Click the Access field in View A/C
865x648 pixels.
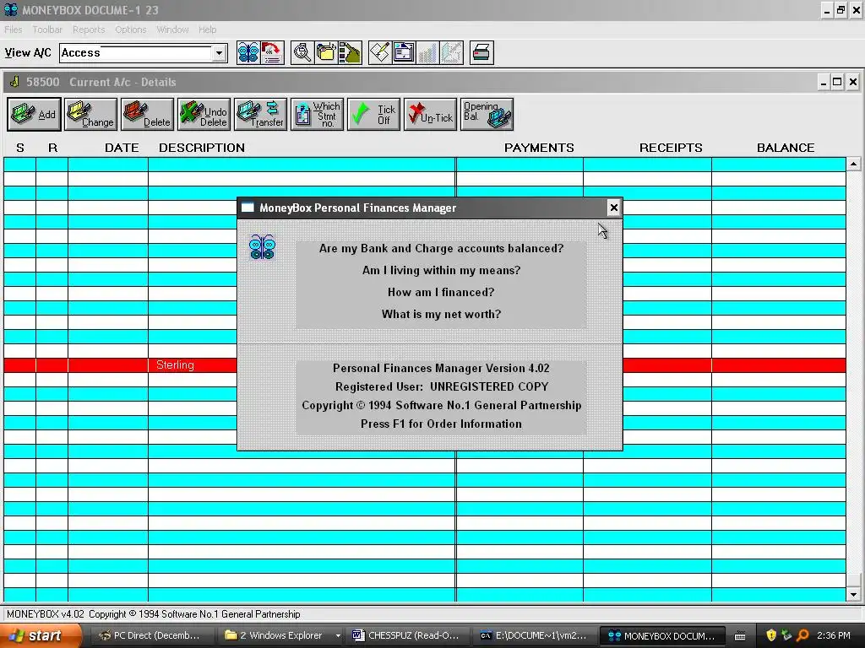coord(136,53)
